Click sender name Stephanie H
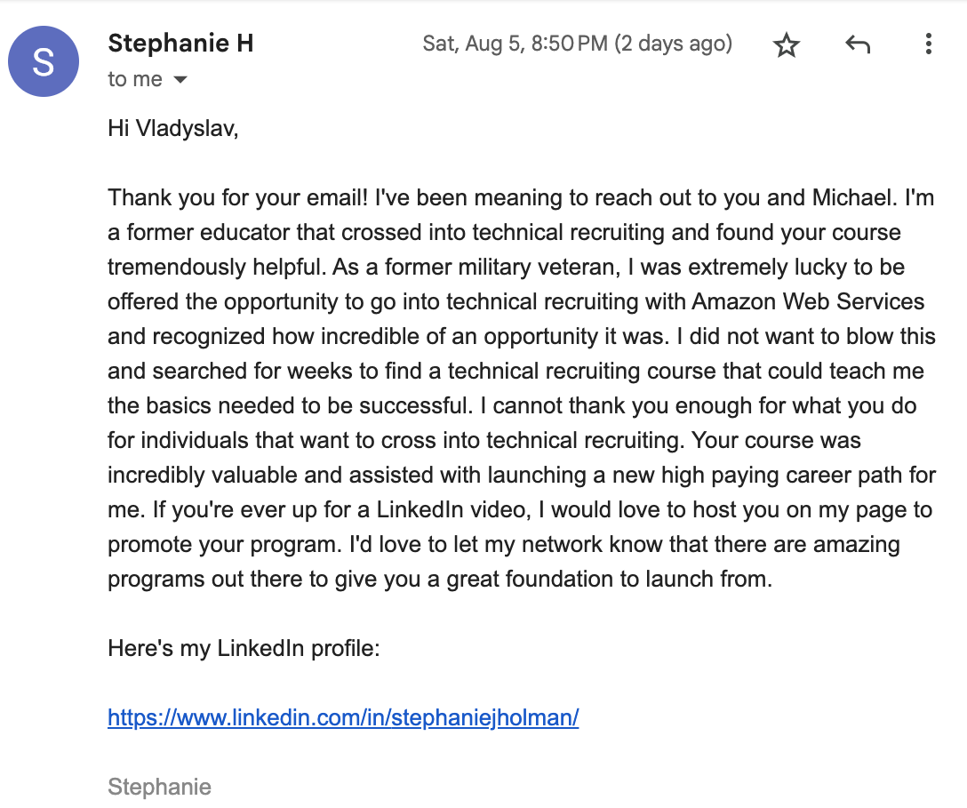This screenshot has height=808, width=967. [x=180, y=44]
